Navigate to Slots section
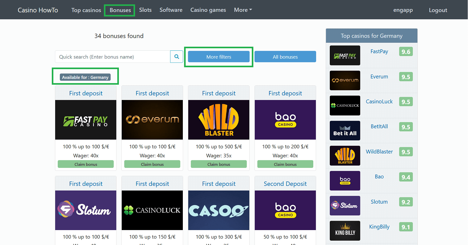 [145, 10]
